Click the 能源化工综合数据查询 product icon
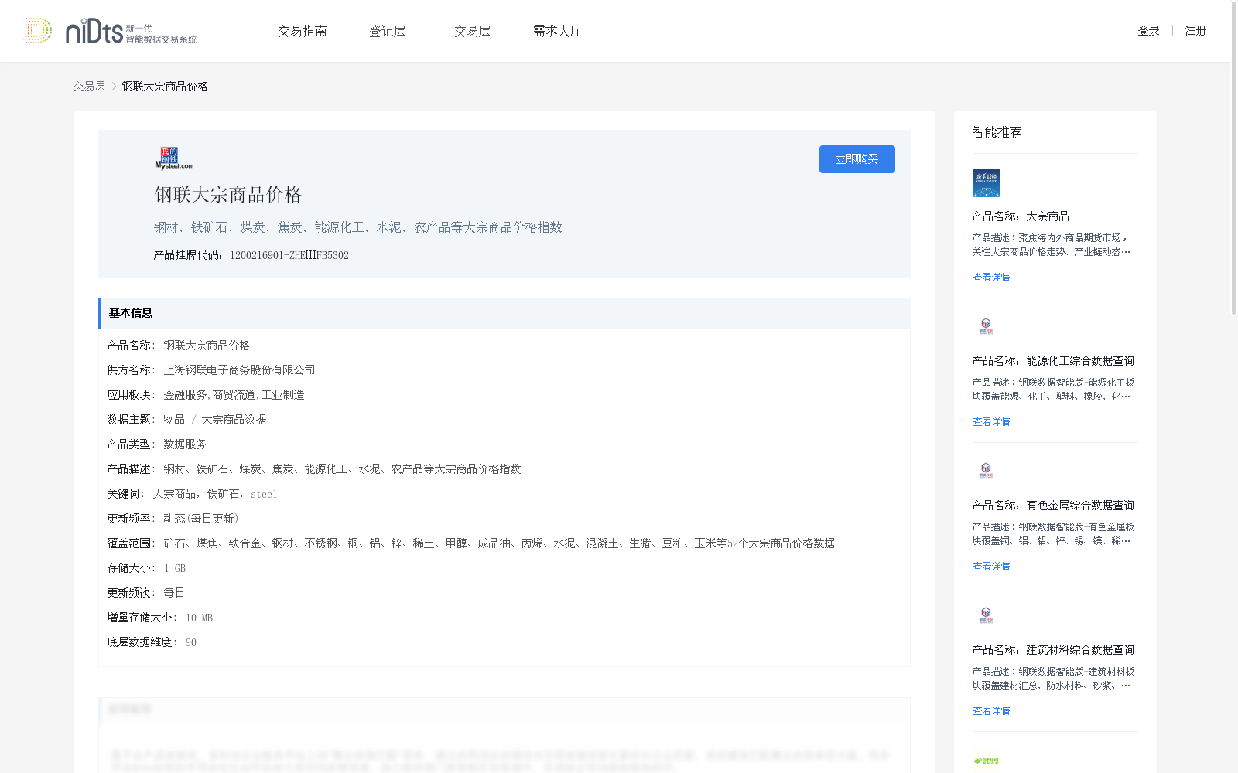 [x=986, y=326]
